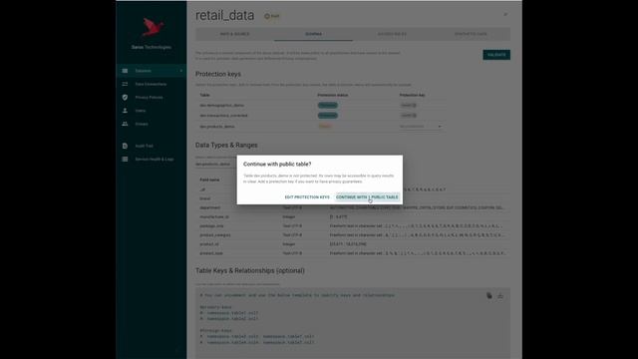Click the Protected badge for dev.transactions_extended
This screenshot has height=359, width=638.
328,116
